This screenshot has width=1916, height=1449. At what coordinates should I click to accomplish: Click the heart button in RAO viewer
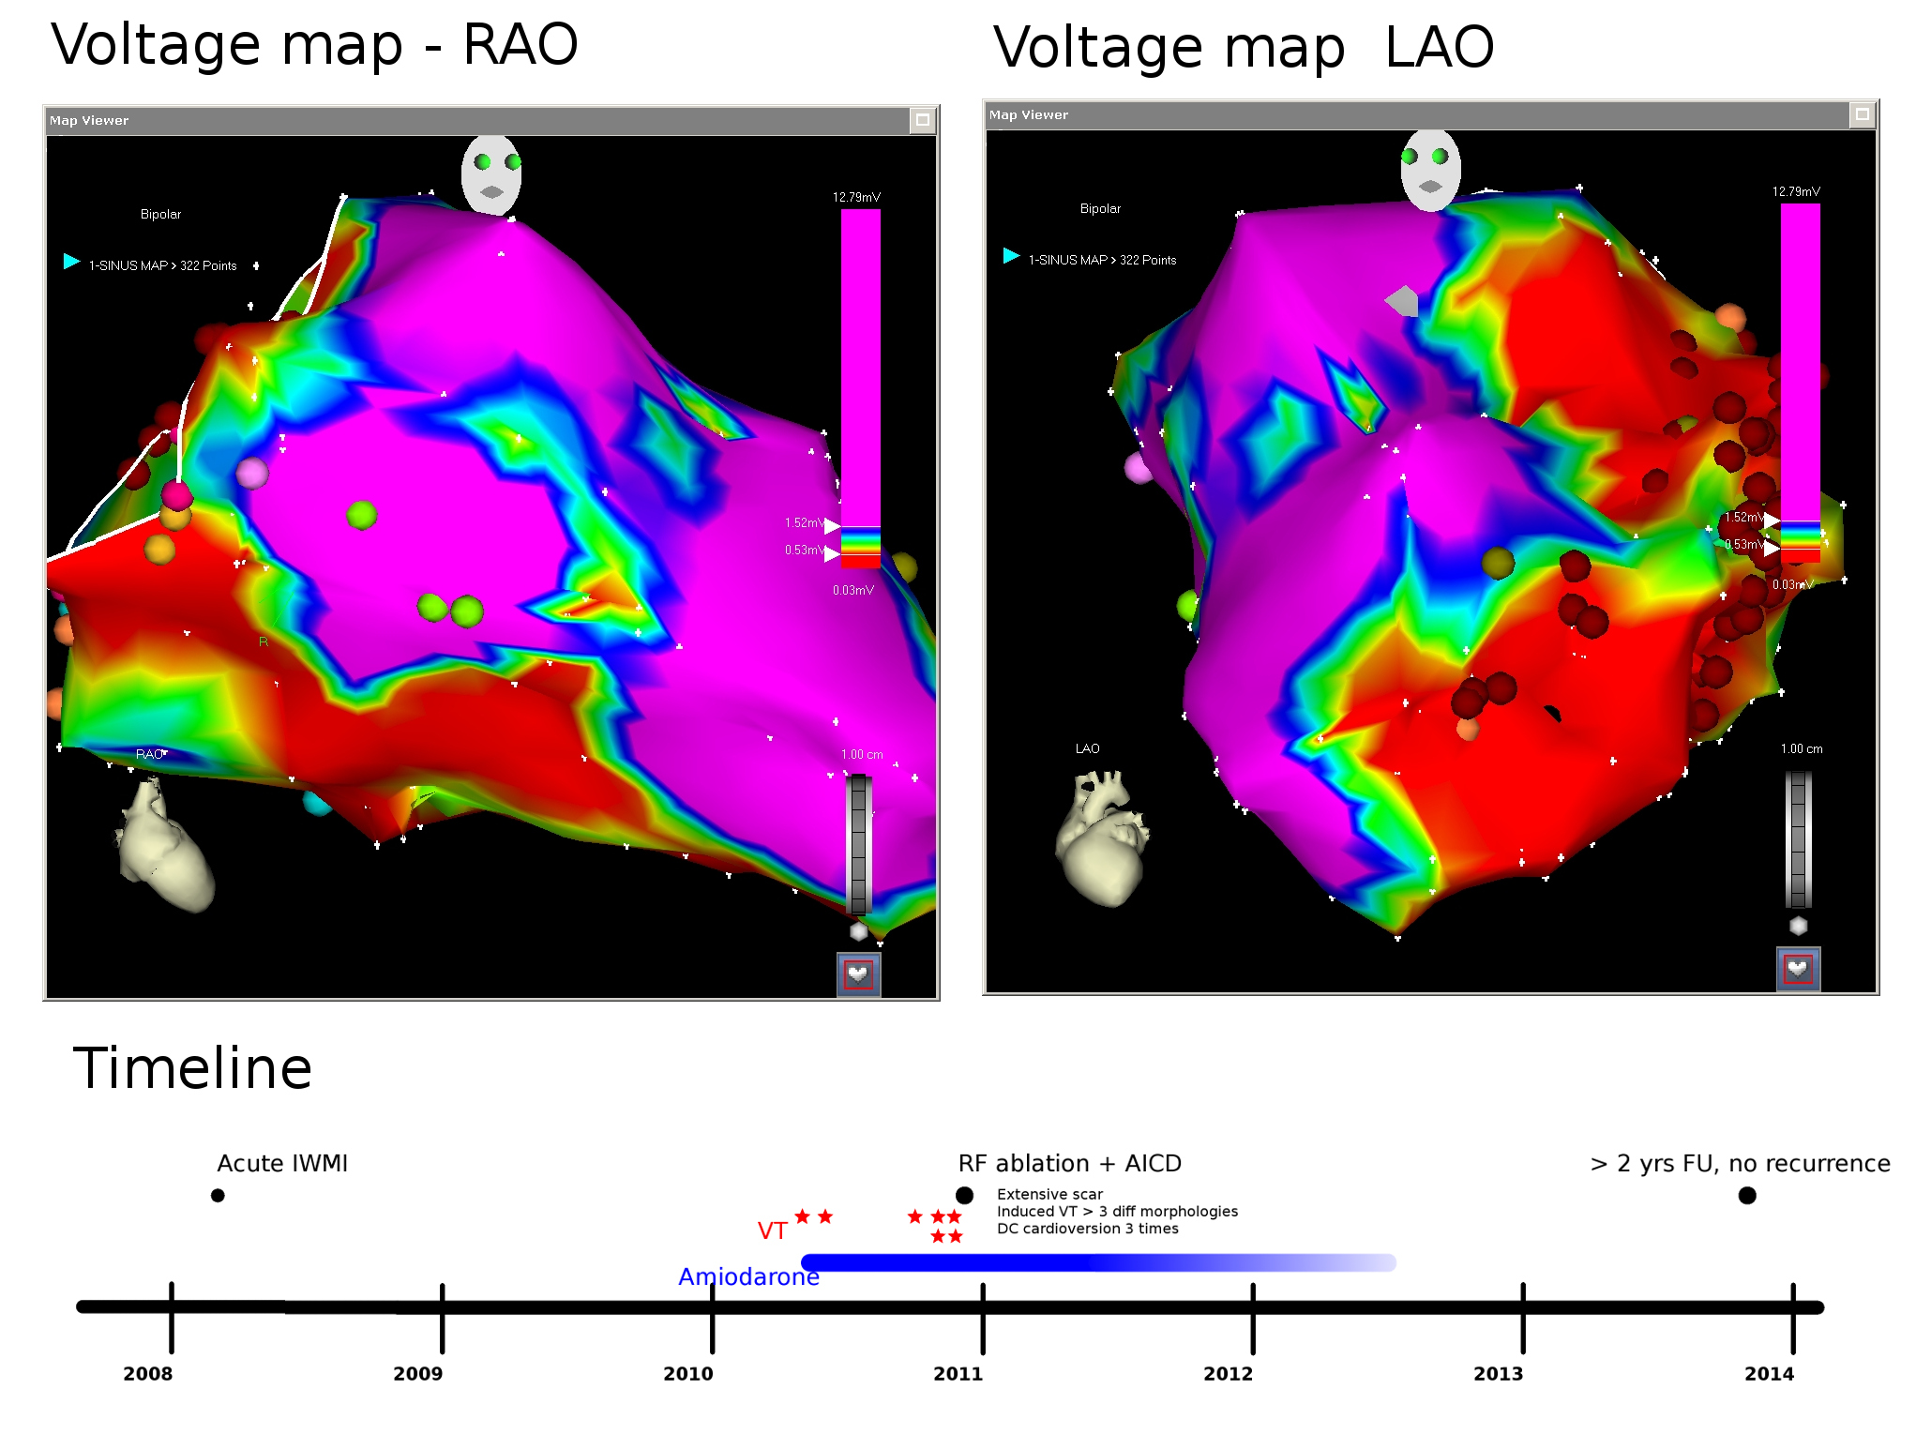point(858,974)
